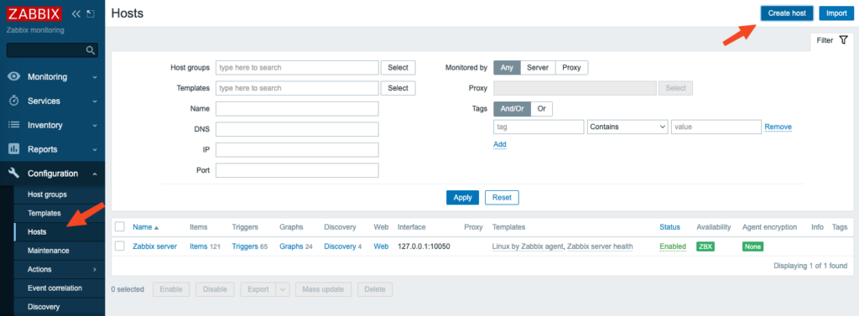Open Items link for Zabbix server
The height and width of the screenshot is (316, 859).
point(198,246)
